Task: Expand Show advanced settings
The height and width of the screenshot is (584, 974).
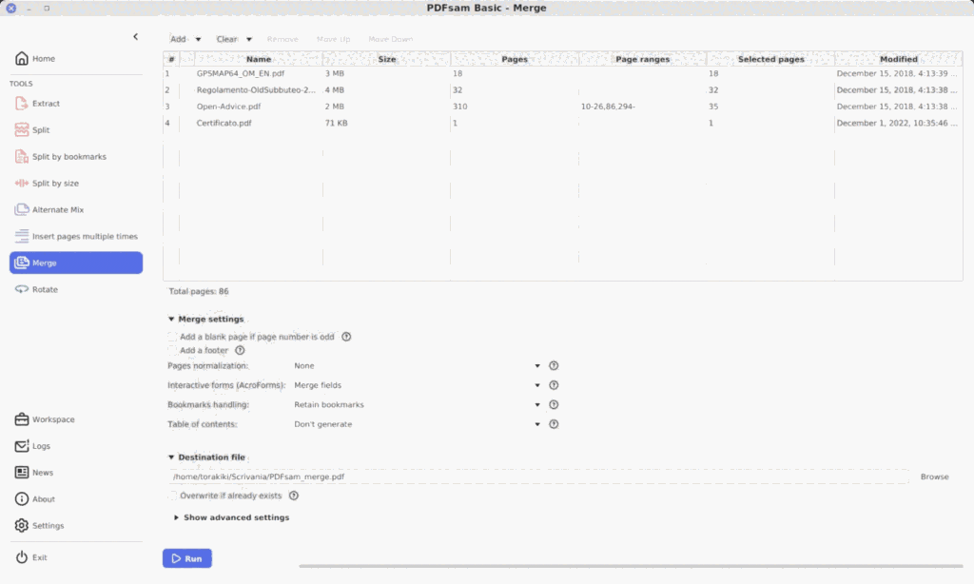Action: click(231, 516)
